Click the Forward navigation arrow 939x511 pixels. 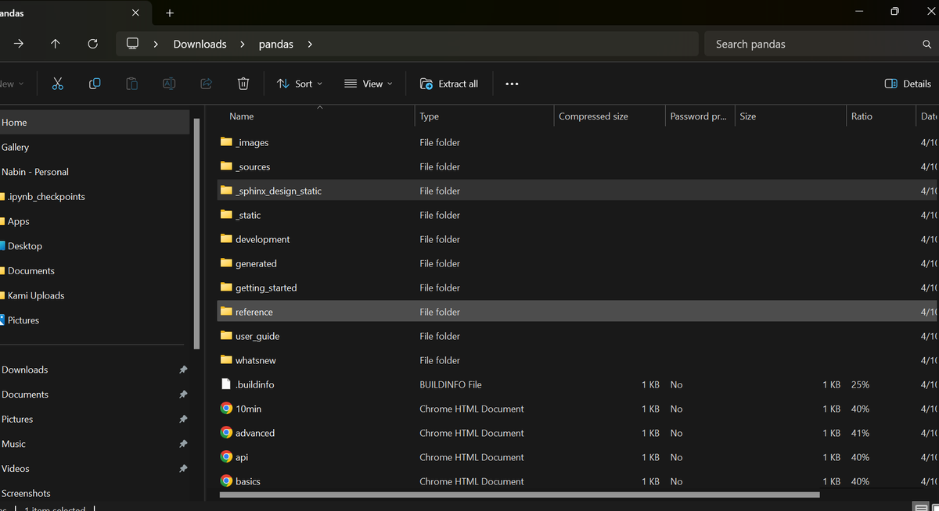(18, 44)
